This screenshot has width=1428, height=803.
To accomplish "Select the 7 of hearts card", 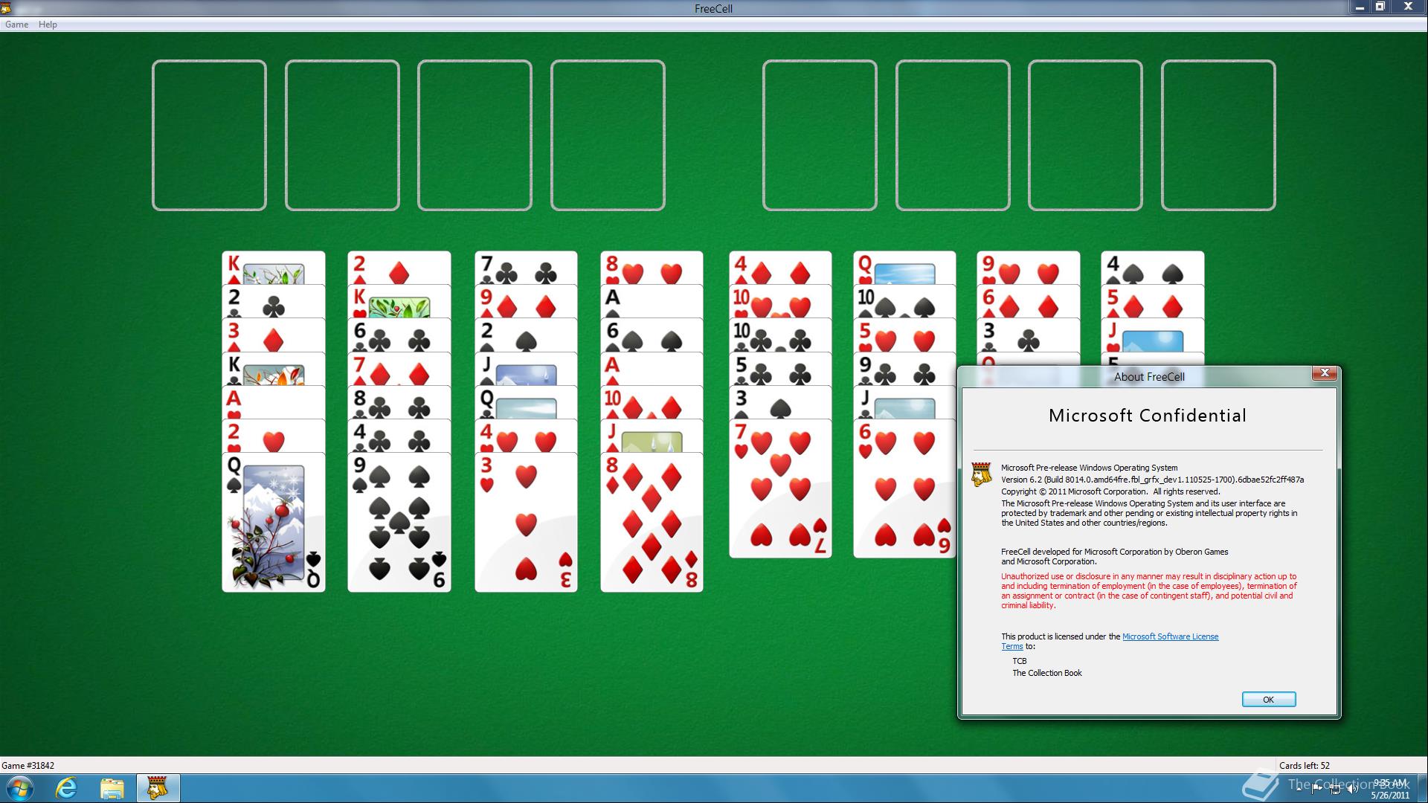I will click(780, 488).
